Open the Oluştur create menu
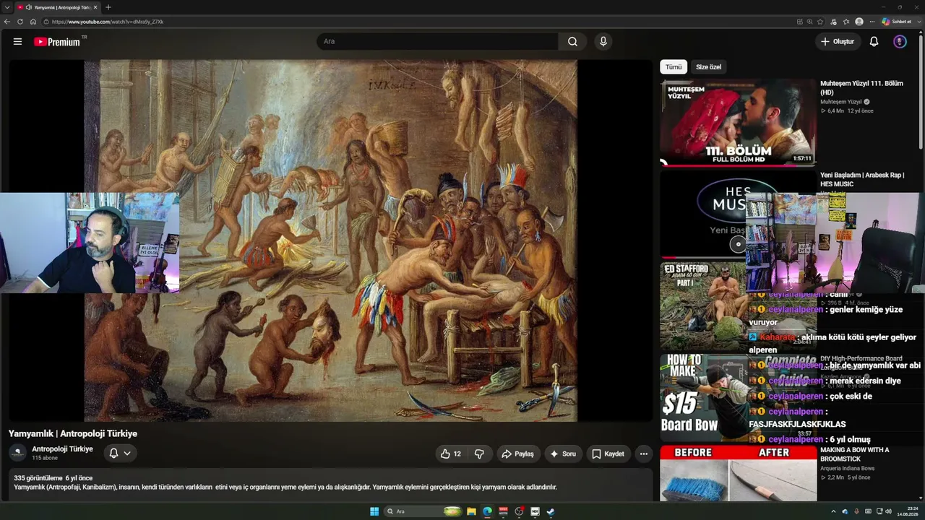 (838, 42)
